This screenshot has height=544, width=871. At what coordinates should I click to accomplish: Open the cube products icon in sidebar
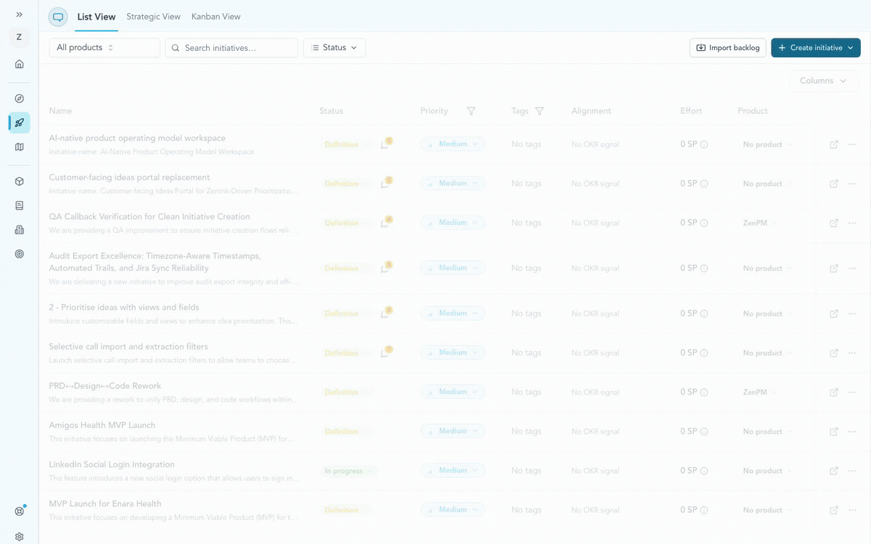tap(19, 181)
